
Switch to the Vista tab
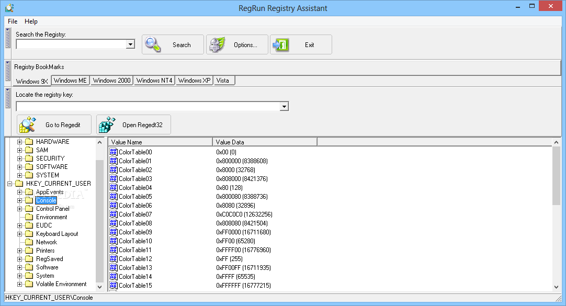click(224, 81)
